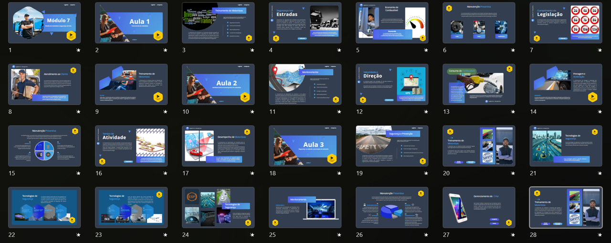The width and height of the screenshot is (611, 243).
Task: Click the transition star below slide 1
Action: point(78,50)
